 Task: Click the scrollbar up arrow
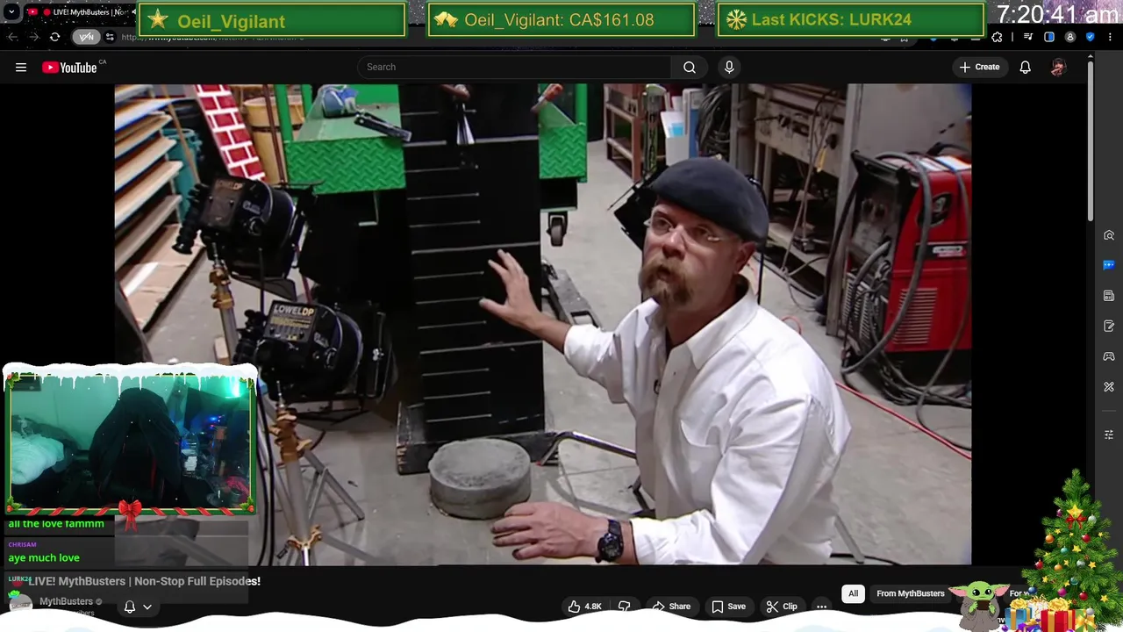pyautogui.click(x=1091, y=58)
